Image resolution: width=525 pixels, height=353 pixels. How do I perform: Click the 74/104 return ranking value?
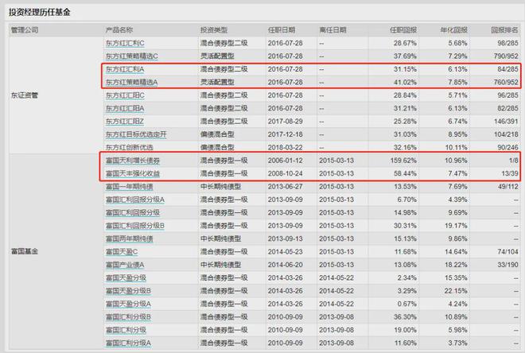508,252
